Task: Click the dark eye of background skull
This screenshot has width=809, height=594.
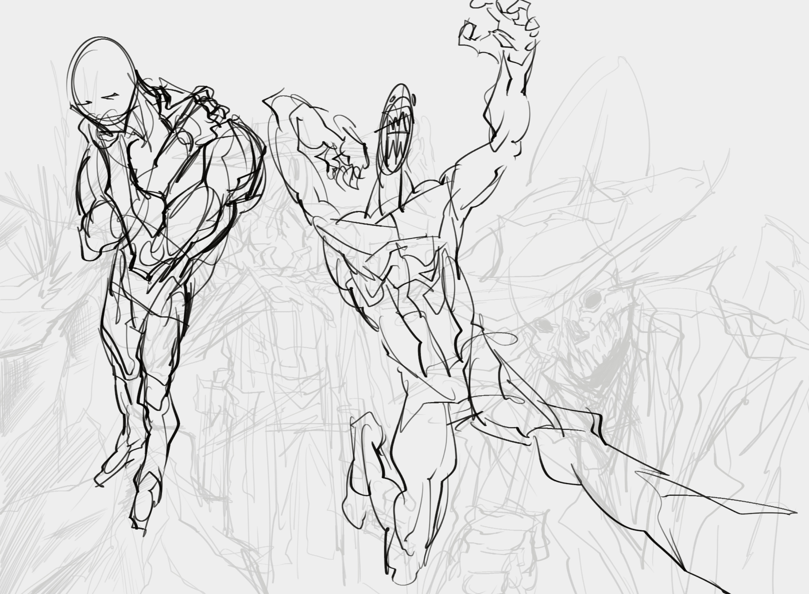Action: 593,298
